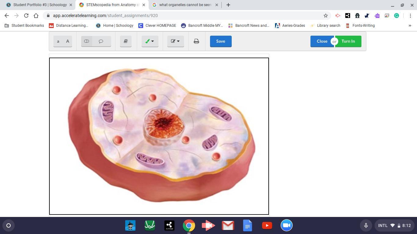Click the blue Save button
The height and width of the screenshot is (234, 417).
220,41
